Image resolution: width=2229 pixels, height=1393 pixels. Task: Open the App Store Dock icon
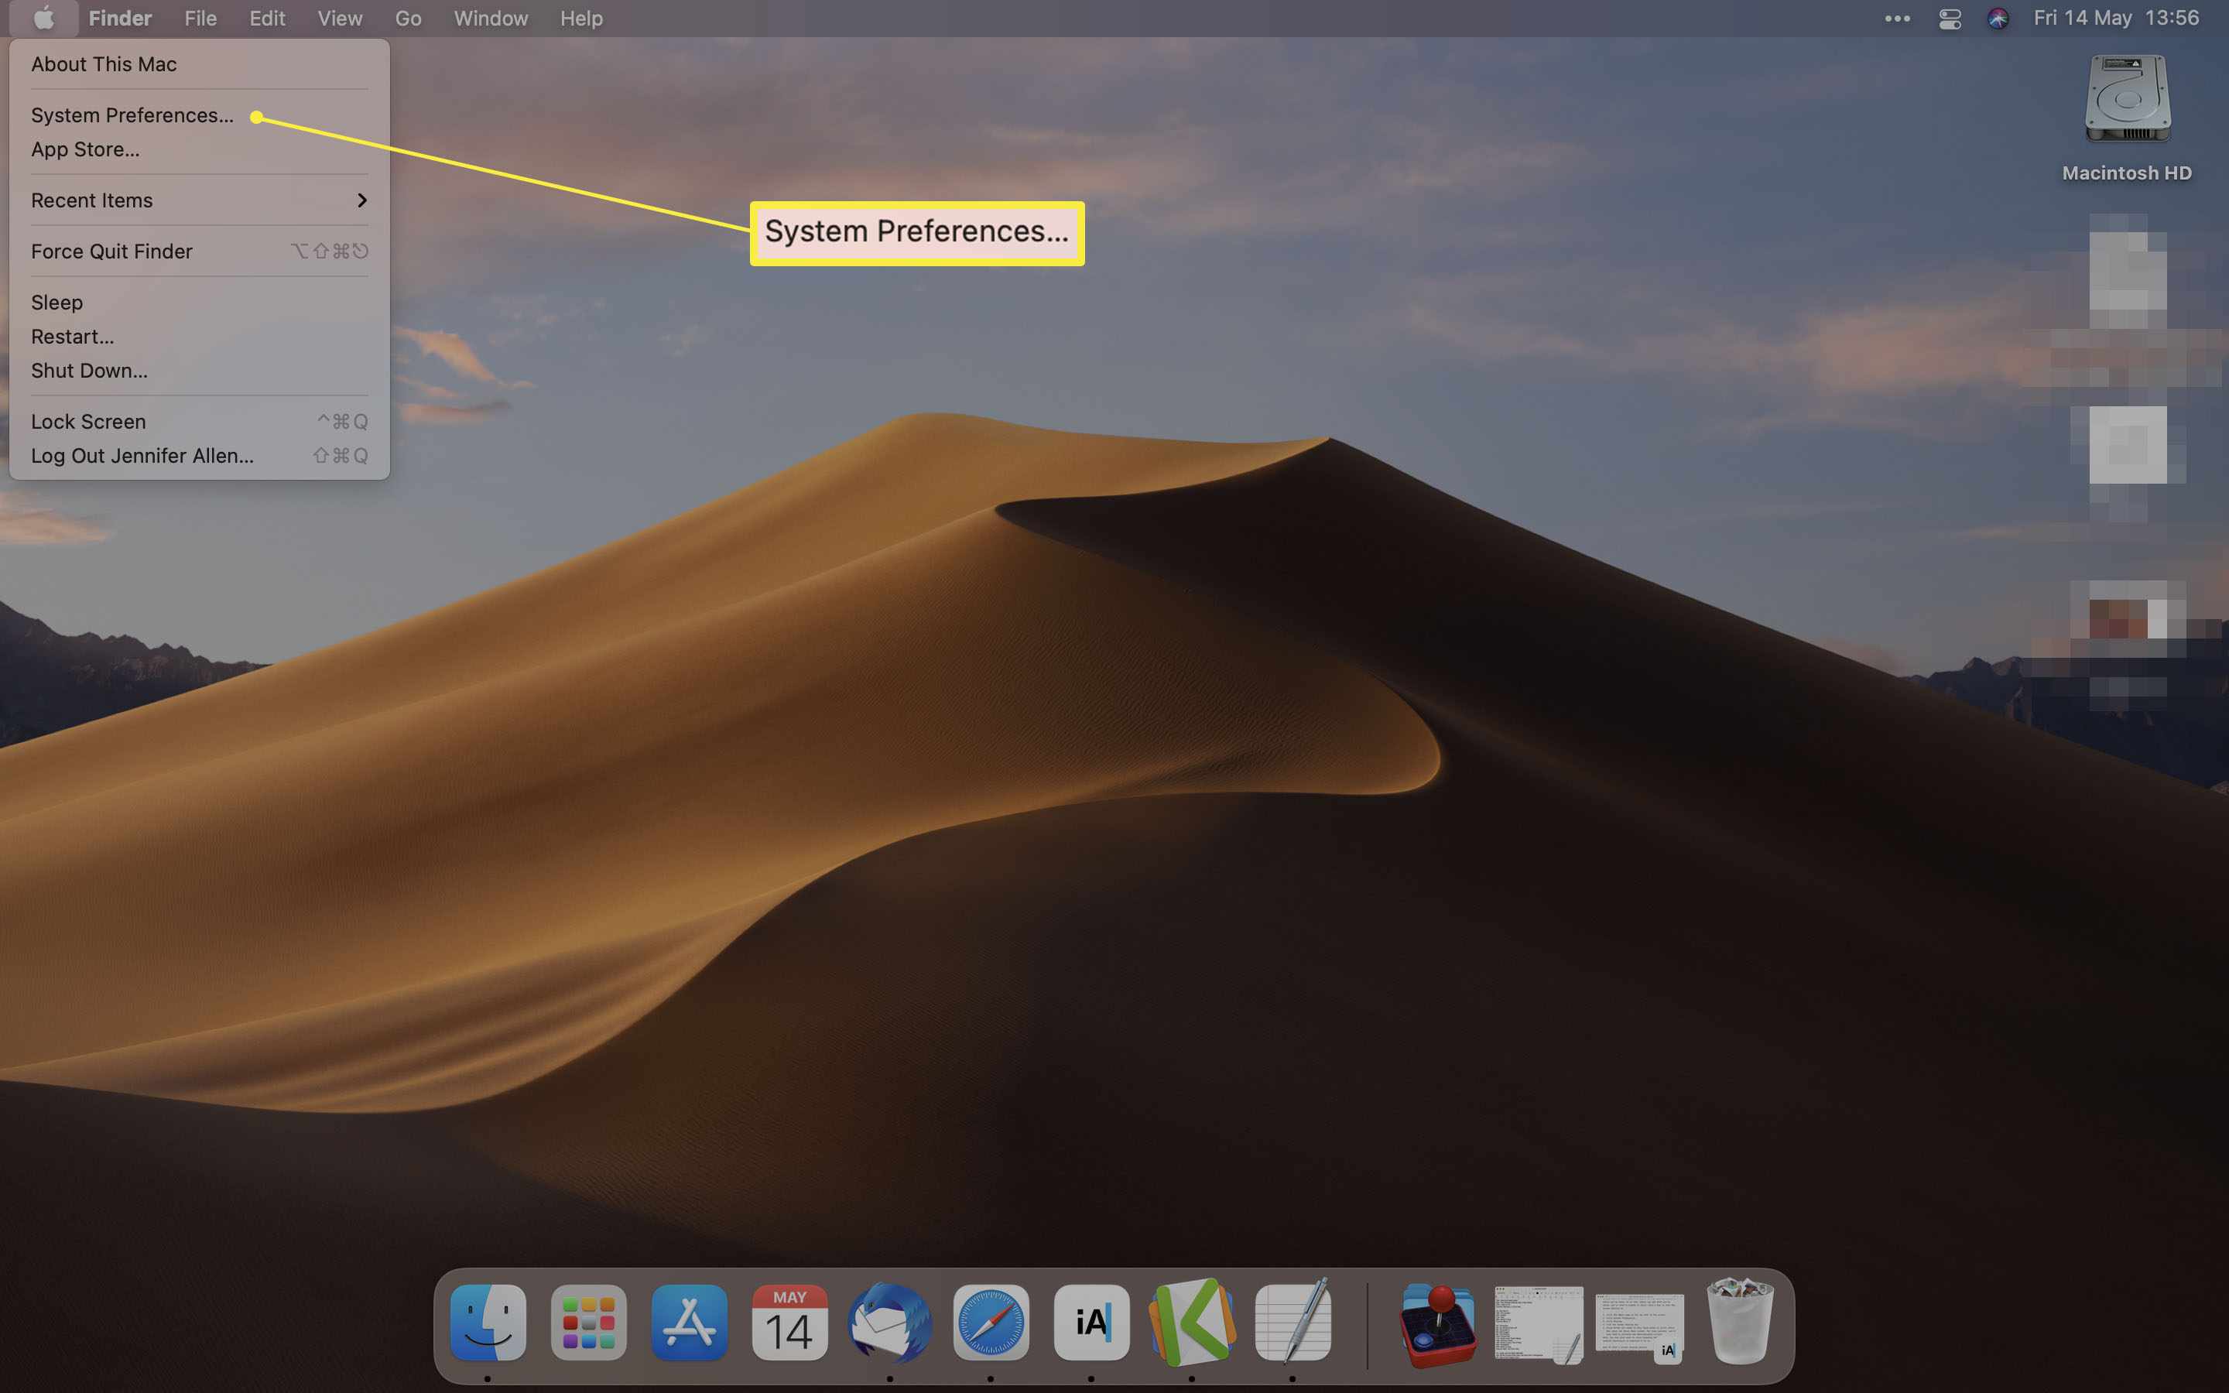point(689,1323)
